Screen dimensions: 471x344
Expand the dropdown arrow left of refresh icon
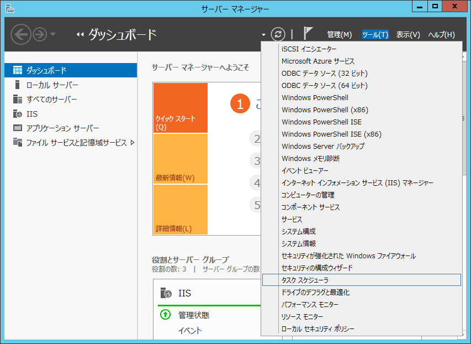coord(264,35)
